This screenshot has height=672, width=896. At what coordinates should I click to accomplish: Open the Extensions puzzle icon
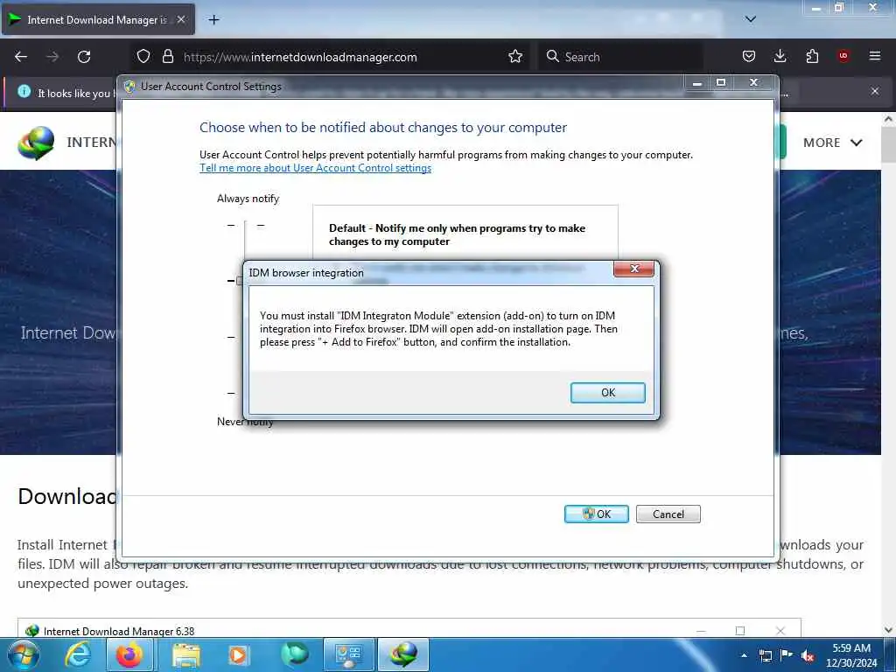(811, 57)
